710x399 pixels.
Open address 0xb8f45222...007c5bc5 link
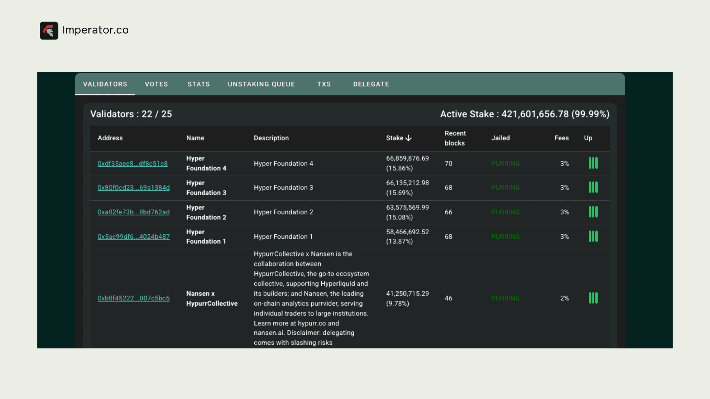pos(134,298)
